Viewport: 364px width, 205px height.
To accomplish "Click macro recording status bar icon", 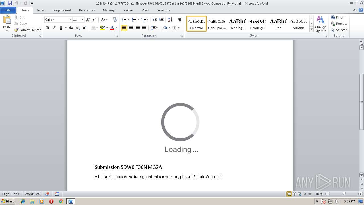I will click(57, 194).
